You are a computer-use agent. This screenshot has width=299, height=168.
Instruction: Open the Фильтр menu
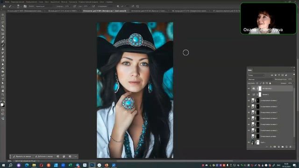64,2
